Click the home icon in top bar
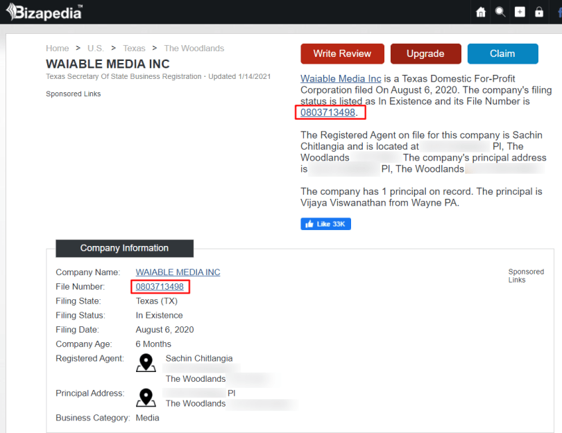 (x=481, y=12)
